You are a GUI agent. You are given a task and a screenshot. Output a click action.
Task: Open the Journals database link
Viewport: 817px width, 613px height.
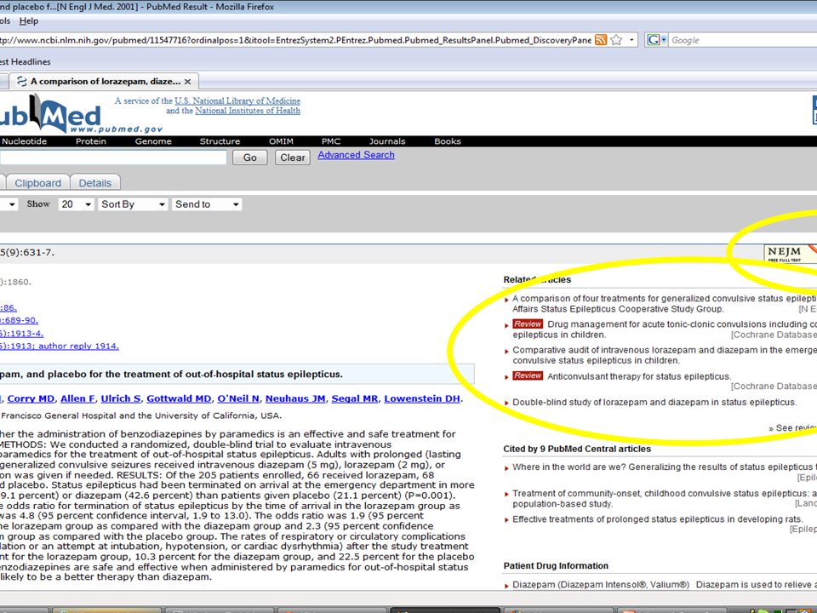coord(387,141)
